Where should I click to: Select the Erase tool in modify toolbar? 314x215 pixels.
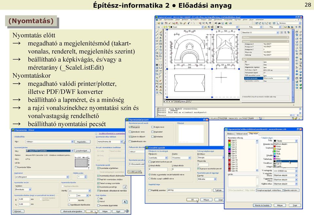click(161, 32)
